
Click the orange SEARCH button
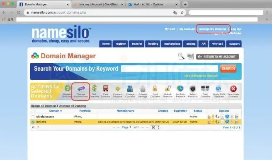tap(228, 69)
